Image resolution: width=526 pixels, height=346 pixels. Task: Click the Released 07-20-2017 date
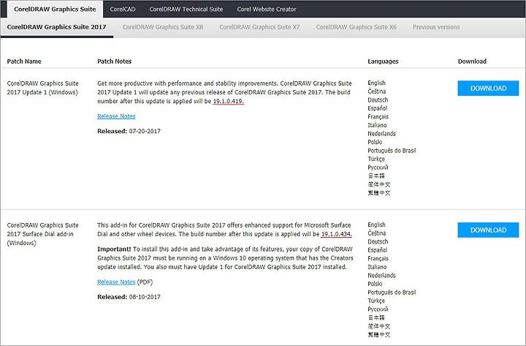click(129, 132)
